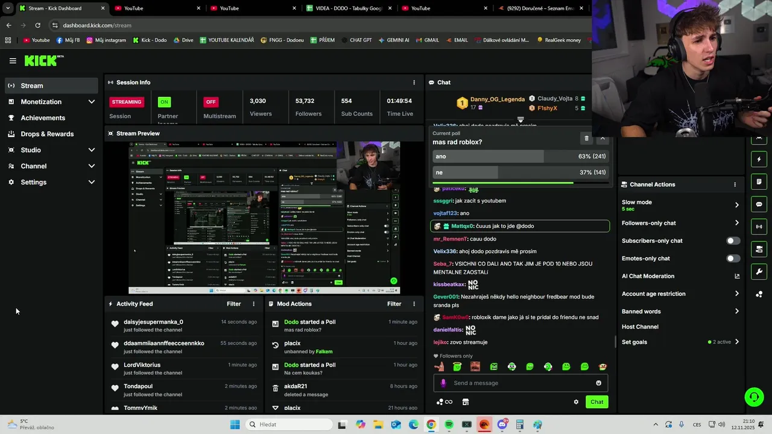Click the STREAMING session status badge
Screen dimensions: 772x434
[127, 102]
